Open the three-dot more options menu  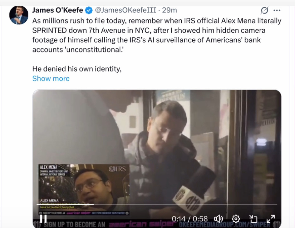tap(277, 10)
